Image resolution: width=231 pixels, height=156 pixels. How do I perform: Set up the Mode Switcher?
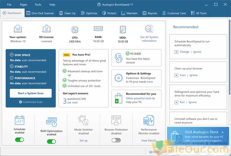tap(83, 140)
